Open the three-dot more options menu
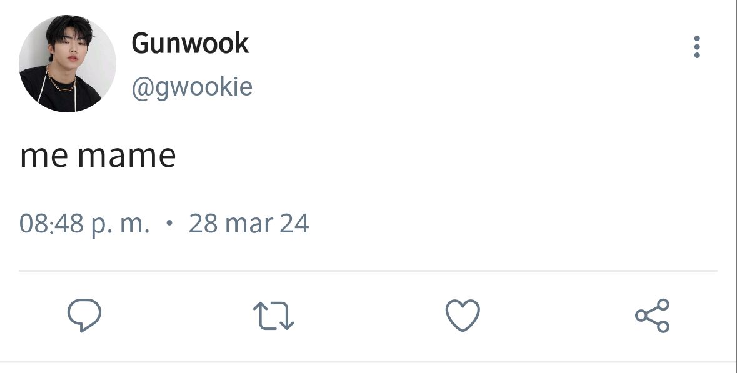The width and height of the screenshot is (737, 373). (697, 47)
